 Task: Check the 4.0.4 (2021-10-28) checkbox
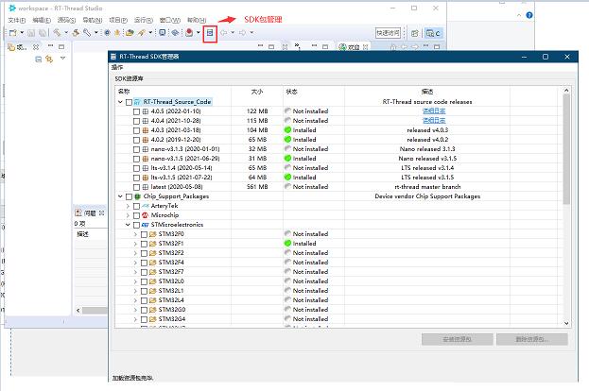[x=136, y=121]
